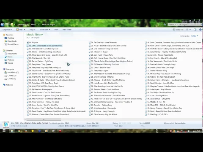Click the Network icon in sidebar

coord(4,85)
